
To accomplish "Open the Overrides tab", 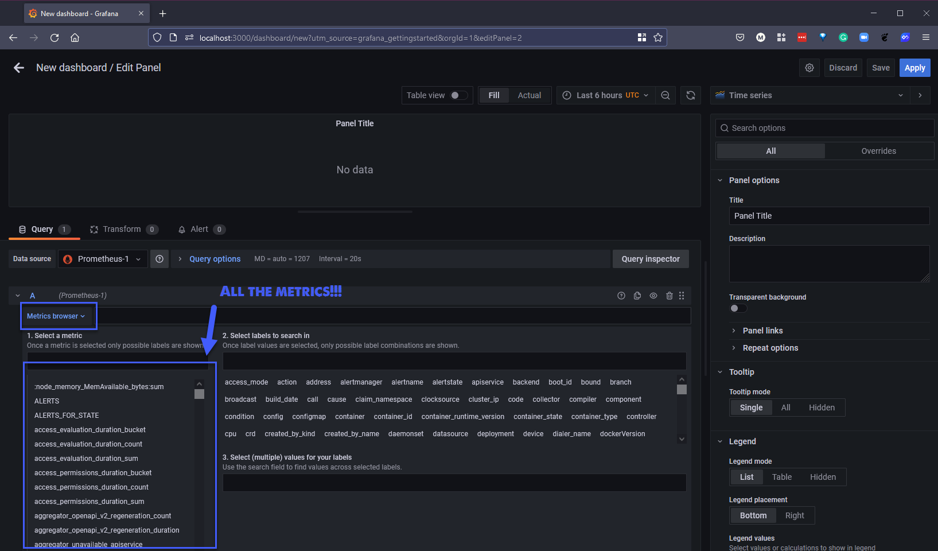I will pyautogui.click(x=878, y=151).
